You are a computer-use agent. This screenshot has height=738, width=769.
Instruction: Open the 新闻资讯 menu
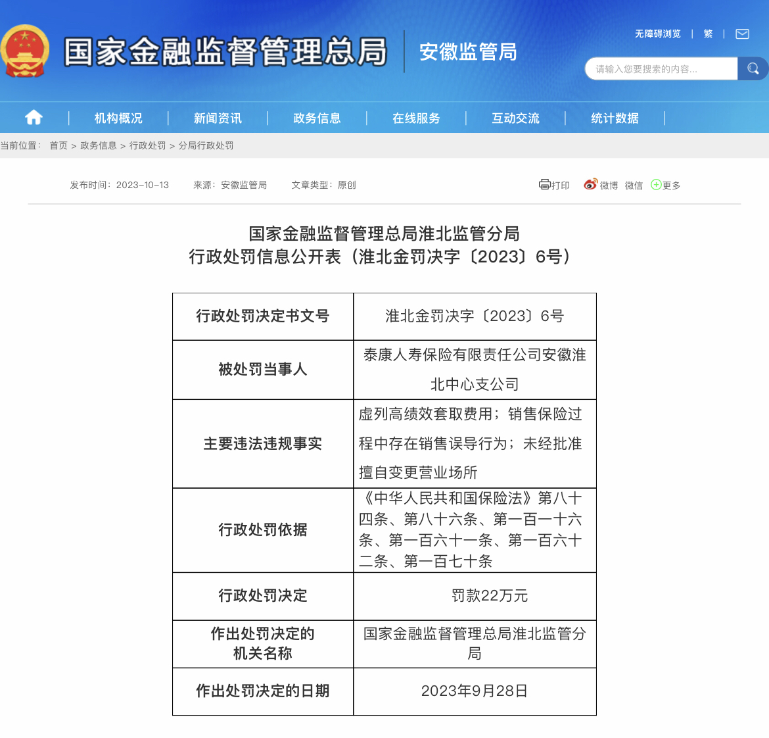pyautogui.click(x=218, y=118)
